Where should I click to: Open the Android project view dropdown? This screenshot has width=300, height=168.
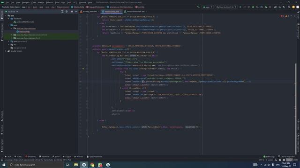pyautogui.click(x=12, y=12)
